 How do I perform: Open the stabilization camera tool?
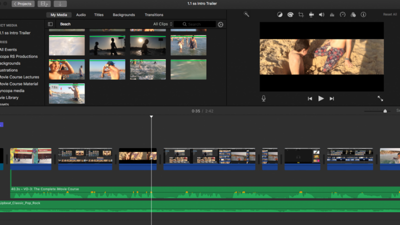[x=311, y=14]
